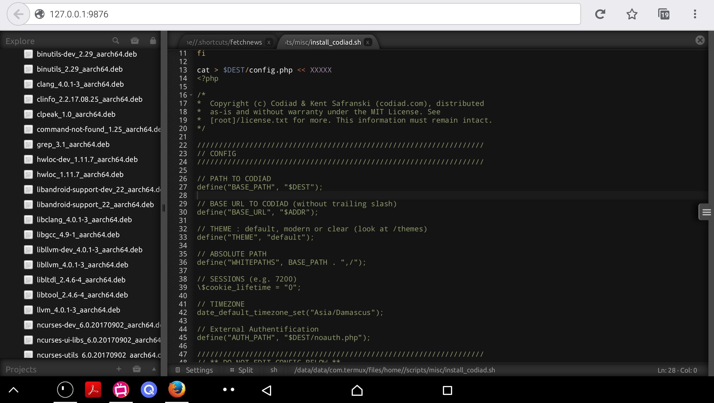The image size is (714, 403).
Task: Collapse the code fold at line 16
Action: 191,95
